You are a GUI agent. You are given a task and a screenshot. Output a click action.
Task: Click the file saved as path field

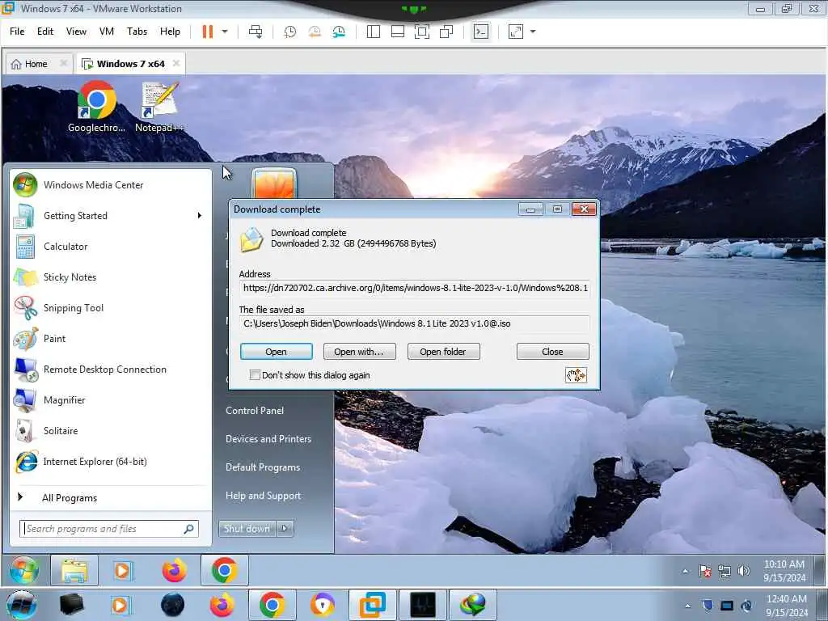415,323
